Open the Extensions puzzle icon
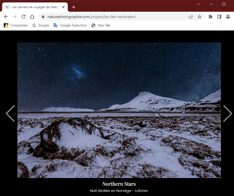 pos(211,17)
